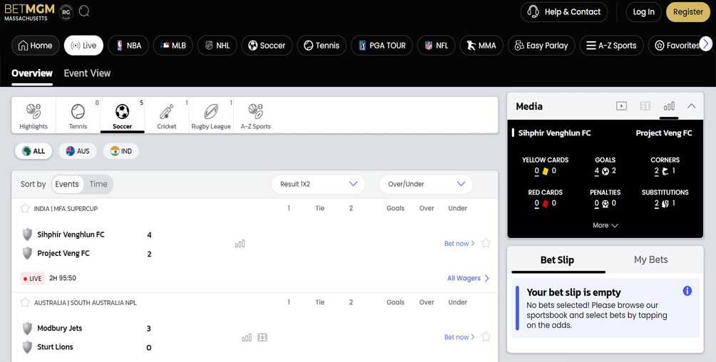Sort by Time

(x=98, y=184)
